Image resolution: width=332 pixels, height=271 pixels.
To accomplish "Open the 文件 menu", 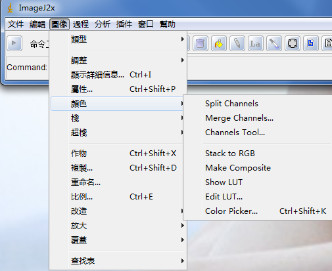I will (x=16, y=24).
